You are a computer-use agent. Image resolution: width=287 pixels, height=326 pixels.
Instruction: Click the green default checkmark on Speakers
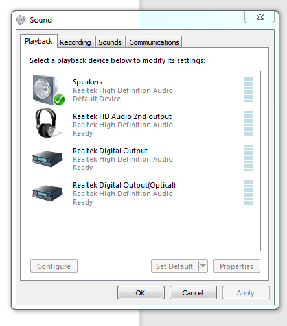point(59,100)
